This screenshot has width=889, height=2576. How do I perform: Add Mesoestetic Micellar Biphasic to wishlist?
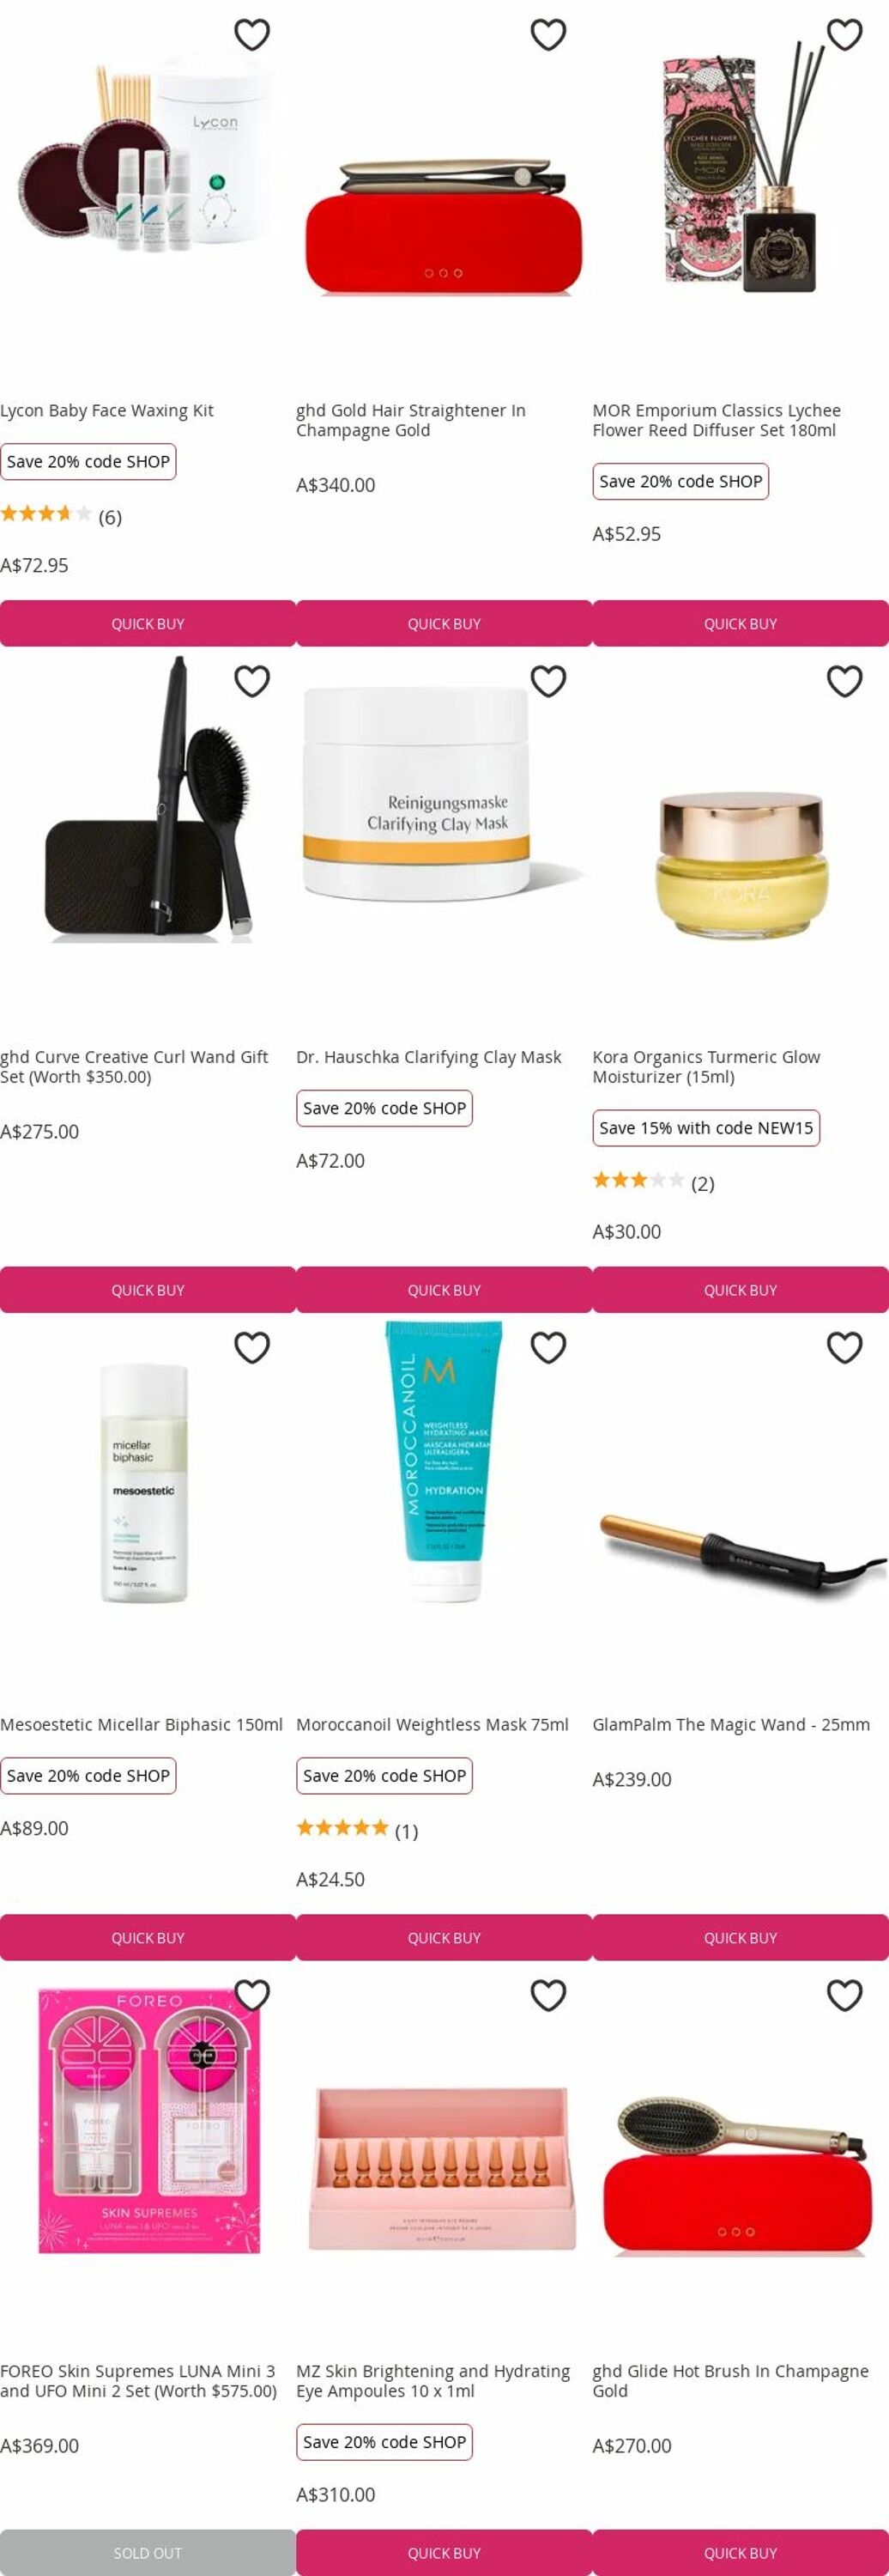pyautogui.click(x=251, y=1348)
